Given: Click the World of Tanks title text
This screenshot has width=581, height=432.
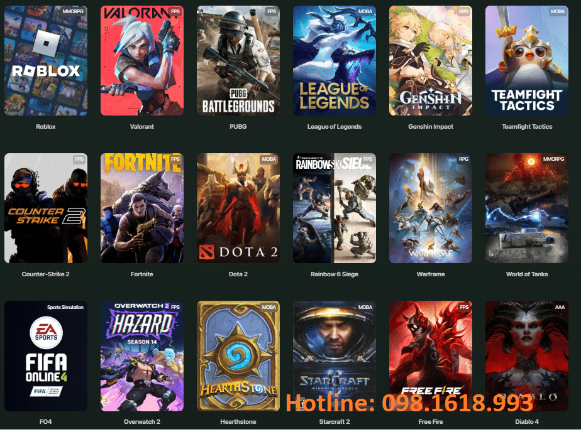Looking at the screenshot, I should click(x=527, y=274).
